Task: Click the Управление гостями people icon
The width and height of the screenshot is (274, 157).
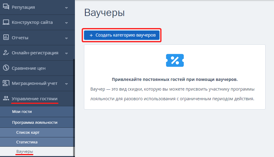Action: (x=6, y=98)
